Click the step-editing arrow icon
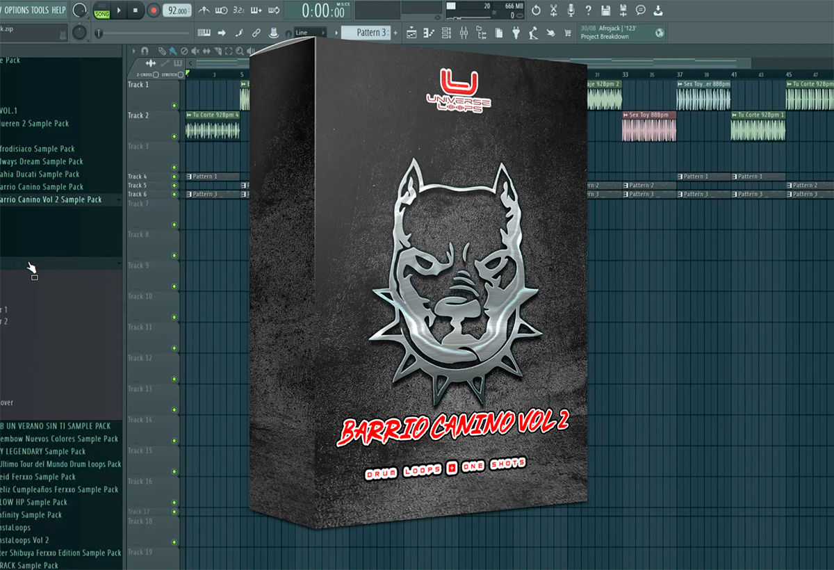This screenshot has height=570, width=834. tap(222, 33)
